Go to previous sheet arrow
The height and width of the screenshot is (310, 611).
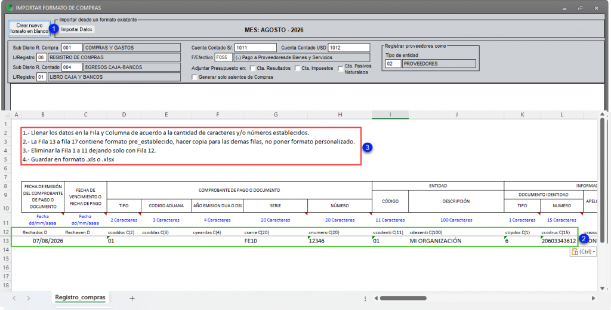tap(14, 298)
